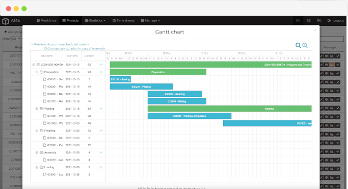Click the 20 Oct date header in timeline
The width and height of the screenshot is (348, 189).
[242, 53]
